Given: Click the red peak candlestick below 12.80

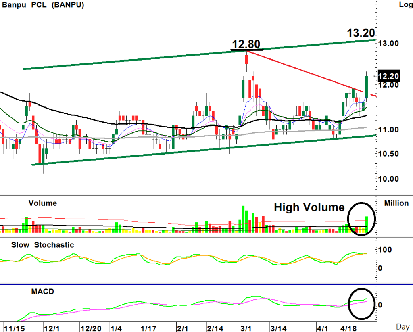Looking at the screenshot, I should pyautogui.click(x=246, y=60).
